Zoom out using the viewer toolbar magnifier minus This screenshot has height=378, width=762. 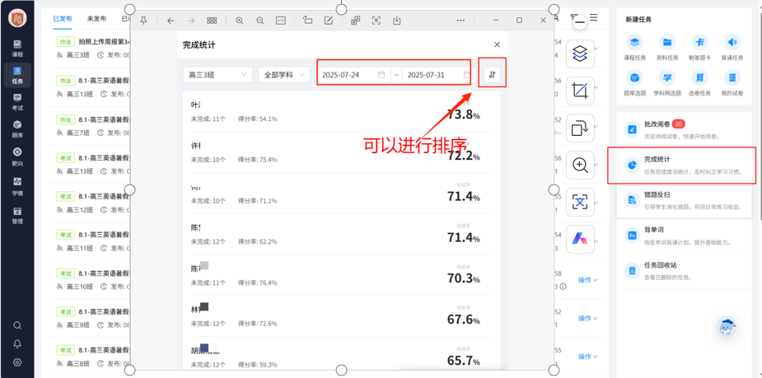coord(260,21)
